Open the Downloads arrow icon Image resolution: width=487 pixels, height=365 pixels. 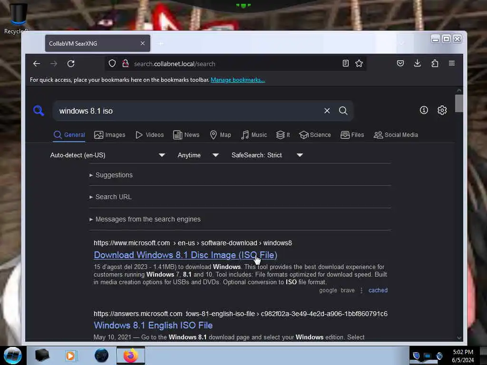point(418,63)
